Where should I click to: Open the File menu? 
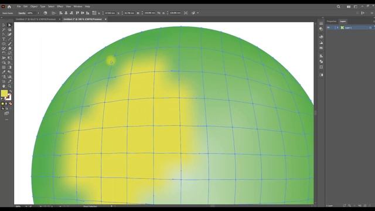pos(19,6)
